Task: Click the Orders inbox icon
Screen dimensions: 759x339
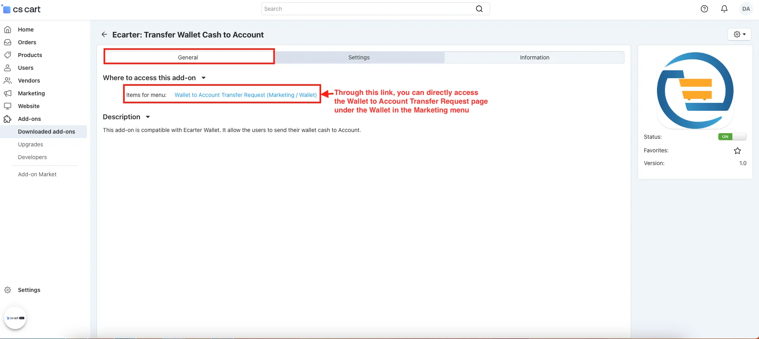Action: [x=8, y=42]
